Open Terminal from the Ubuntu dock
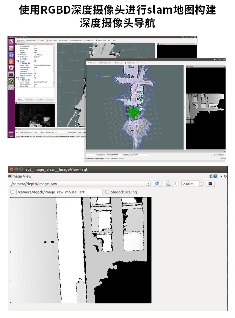Screen dimensions: 235x318 [x=11, y=74]
